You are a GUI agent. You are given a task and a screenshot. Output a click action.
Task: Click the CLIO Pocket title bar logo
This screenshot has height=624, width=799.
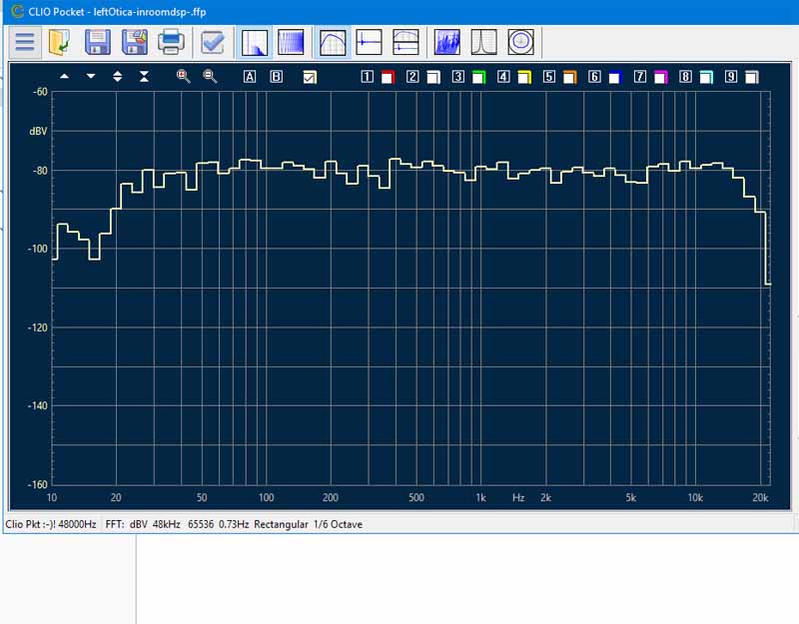pos(17,11)
